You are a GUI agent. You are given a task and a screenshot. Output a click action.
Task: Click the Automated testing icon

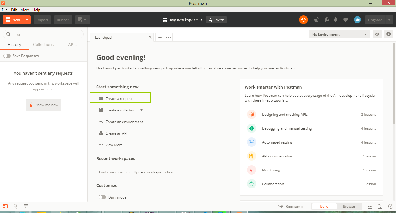pyautogui.click(x=252, y=142)
